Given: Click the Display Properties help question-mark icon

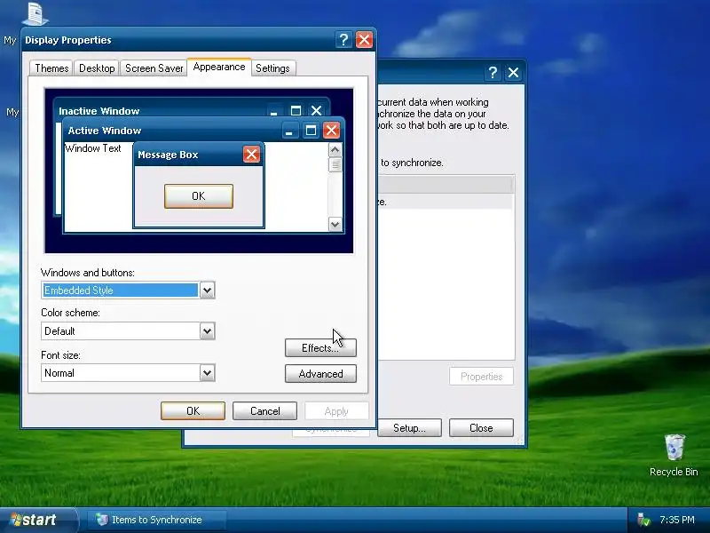Looking at the screenshot, I should click(x=343, y=40).
